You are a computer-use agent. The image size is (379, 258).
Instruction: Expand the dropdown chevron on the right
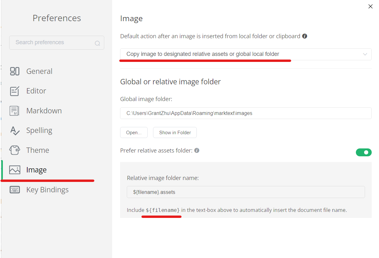tap(365, 54)
